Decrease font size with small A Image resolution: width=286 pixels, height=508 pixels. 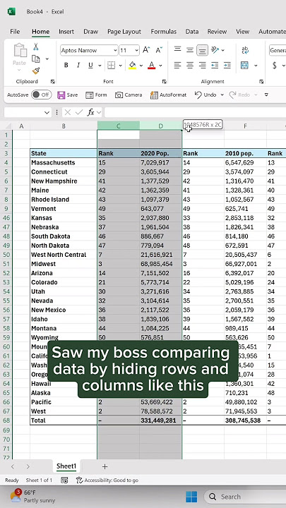pyautogui.click(x=159, y=50)
